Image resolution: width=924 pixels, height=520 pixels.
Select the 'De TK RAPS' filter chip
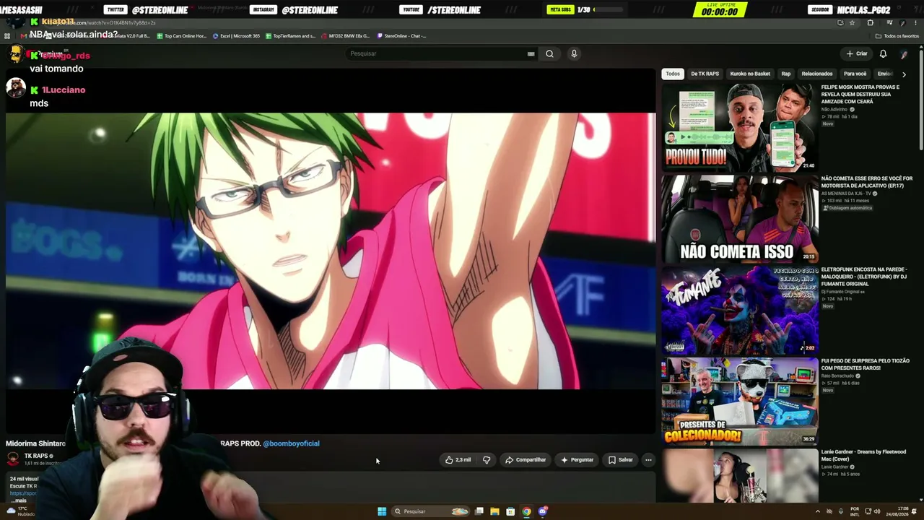(x=705, y=74)
